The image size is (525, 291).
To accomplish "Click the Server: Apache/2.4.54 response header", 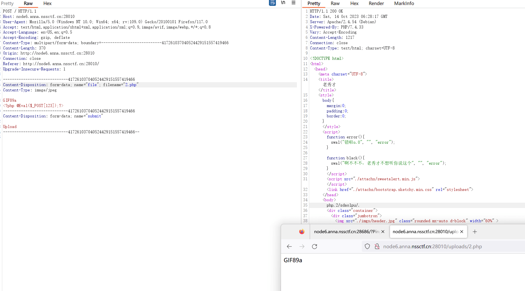I will click(343, 22).
